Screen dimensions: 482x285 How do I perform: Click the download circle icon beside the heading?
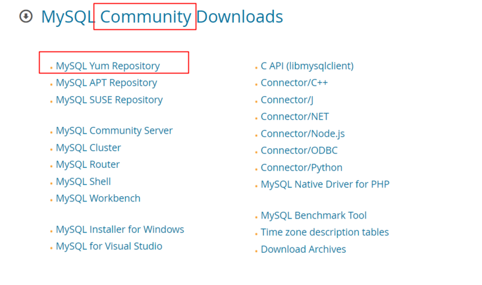pyautogui.click(x=26, y=16)
